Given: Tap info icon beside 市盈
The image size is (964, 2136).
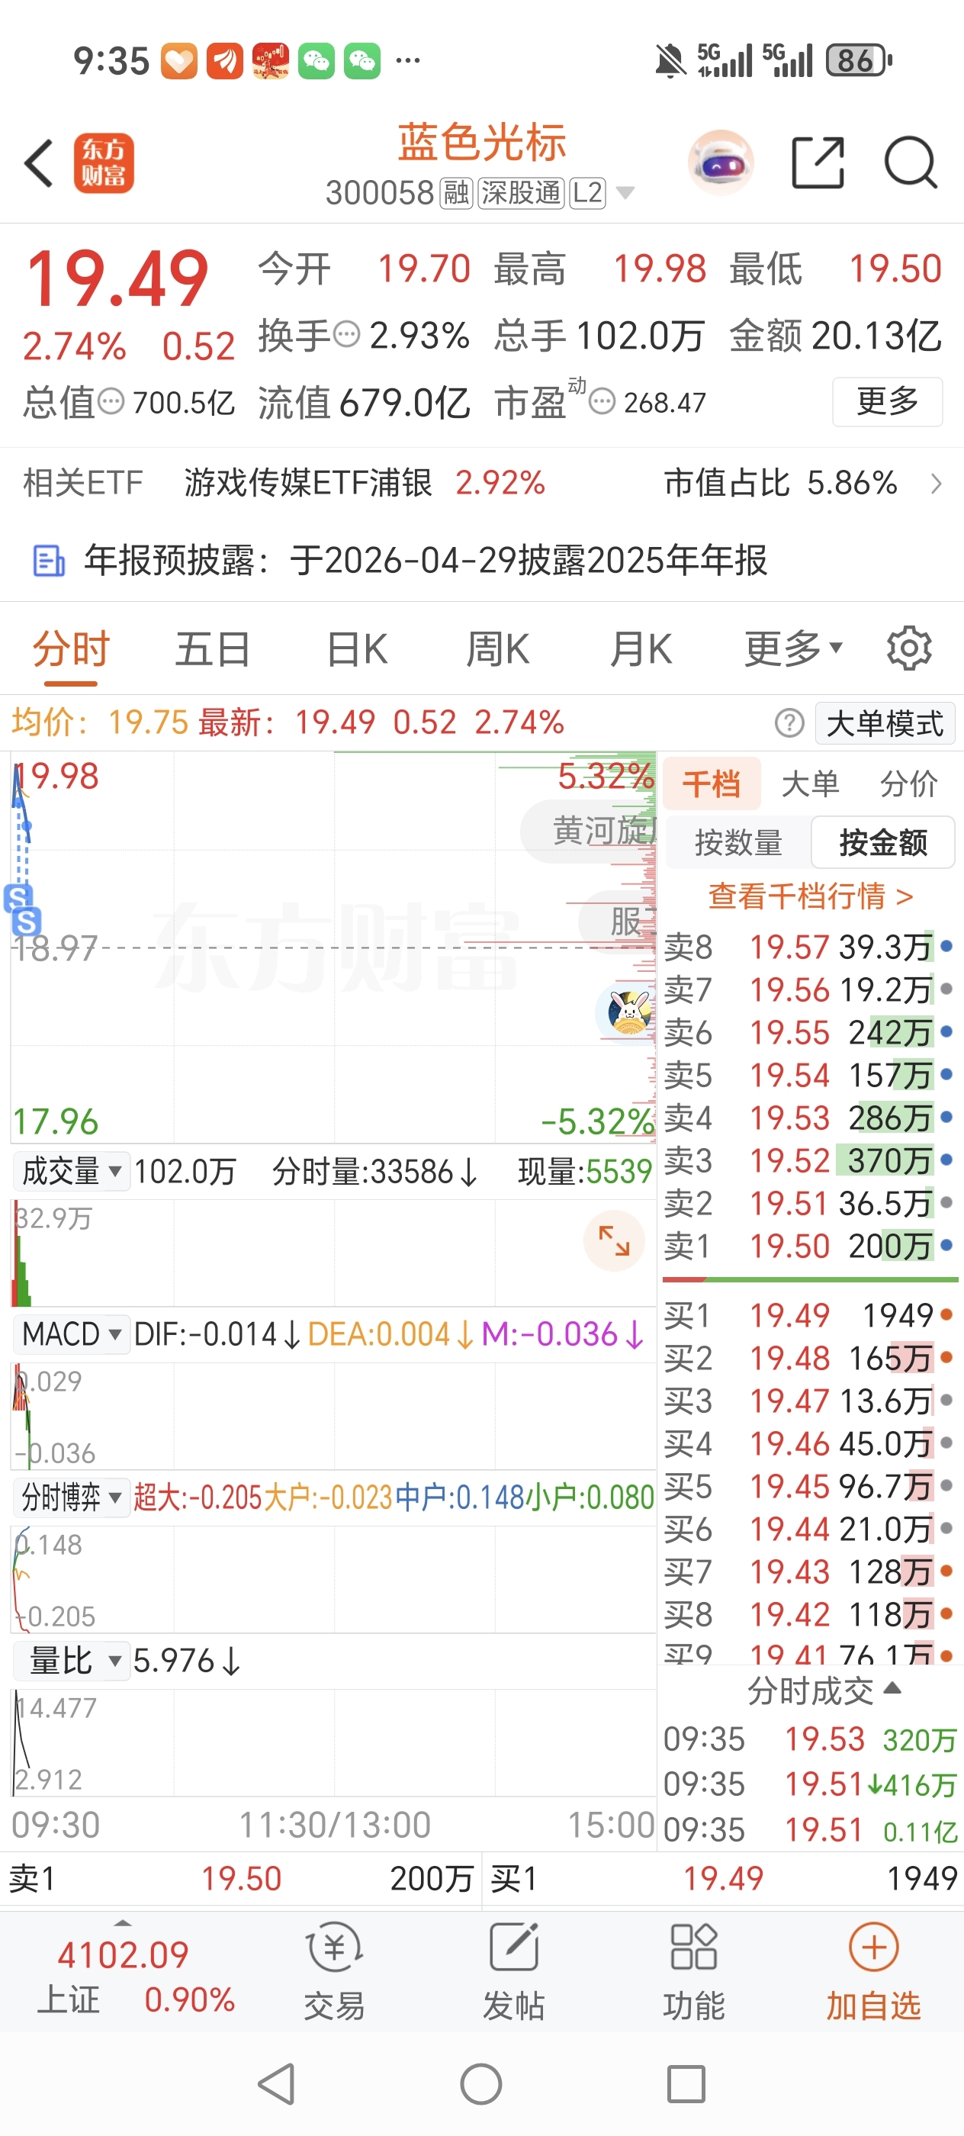Looking at the screenshot, I should pyautogui.click(x=602, y=402).
